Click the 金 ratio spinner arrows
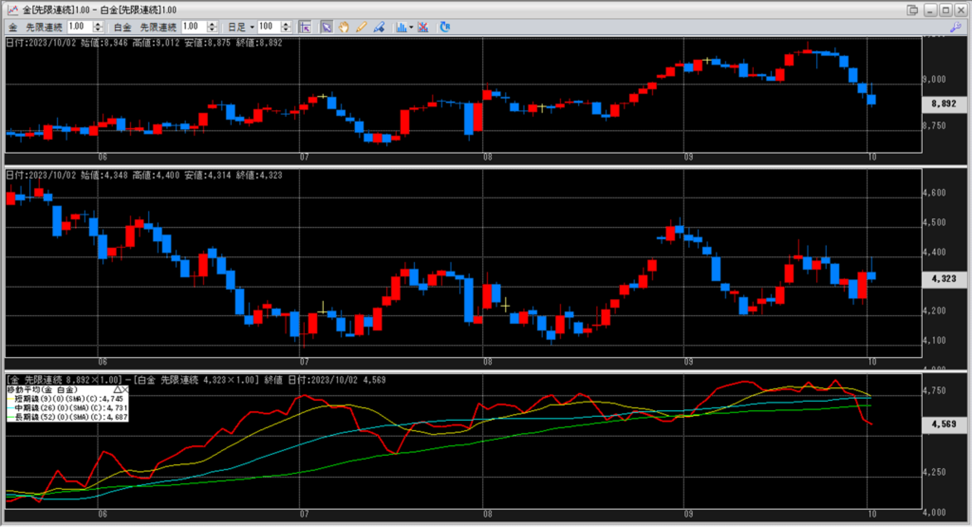972x527 pixels. point(101,27)
